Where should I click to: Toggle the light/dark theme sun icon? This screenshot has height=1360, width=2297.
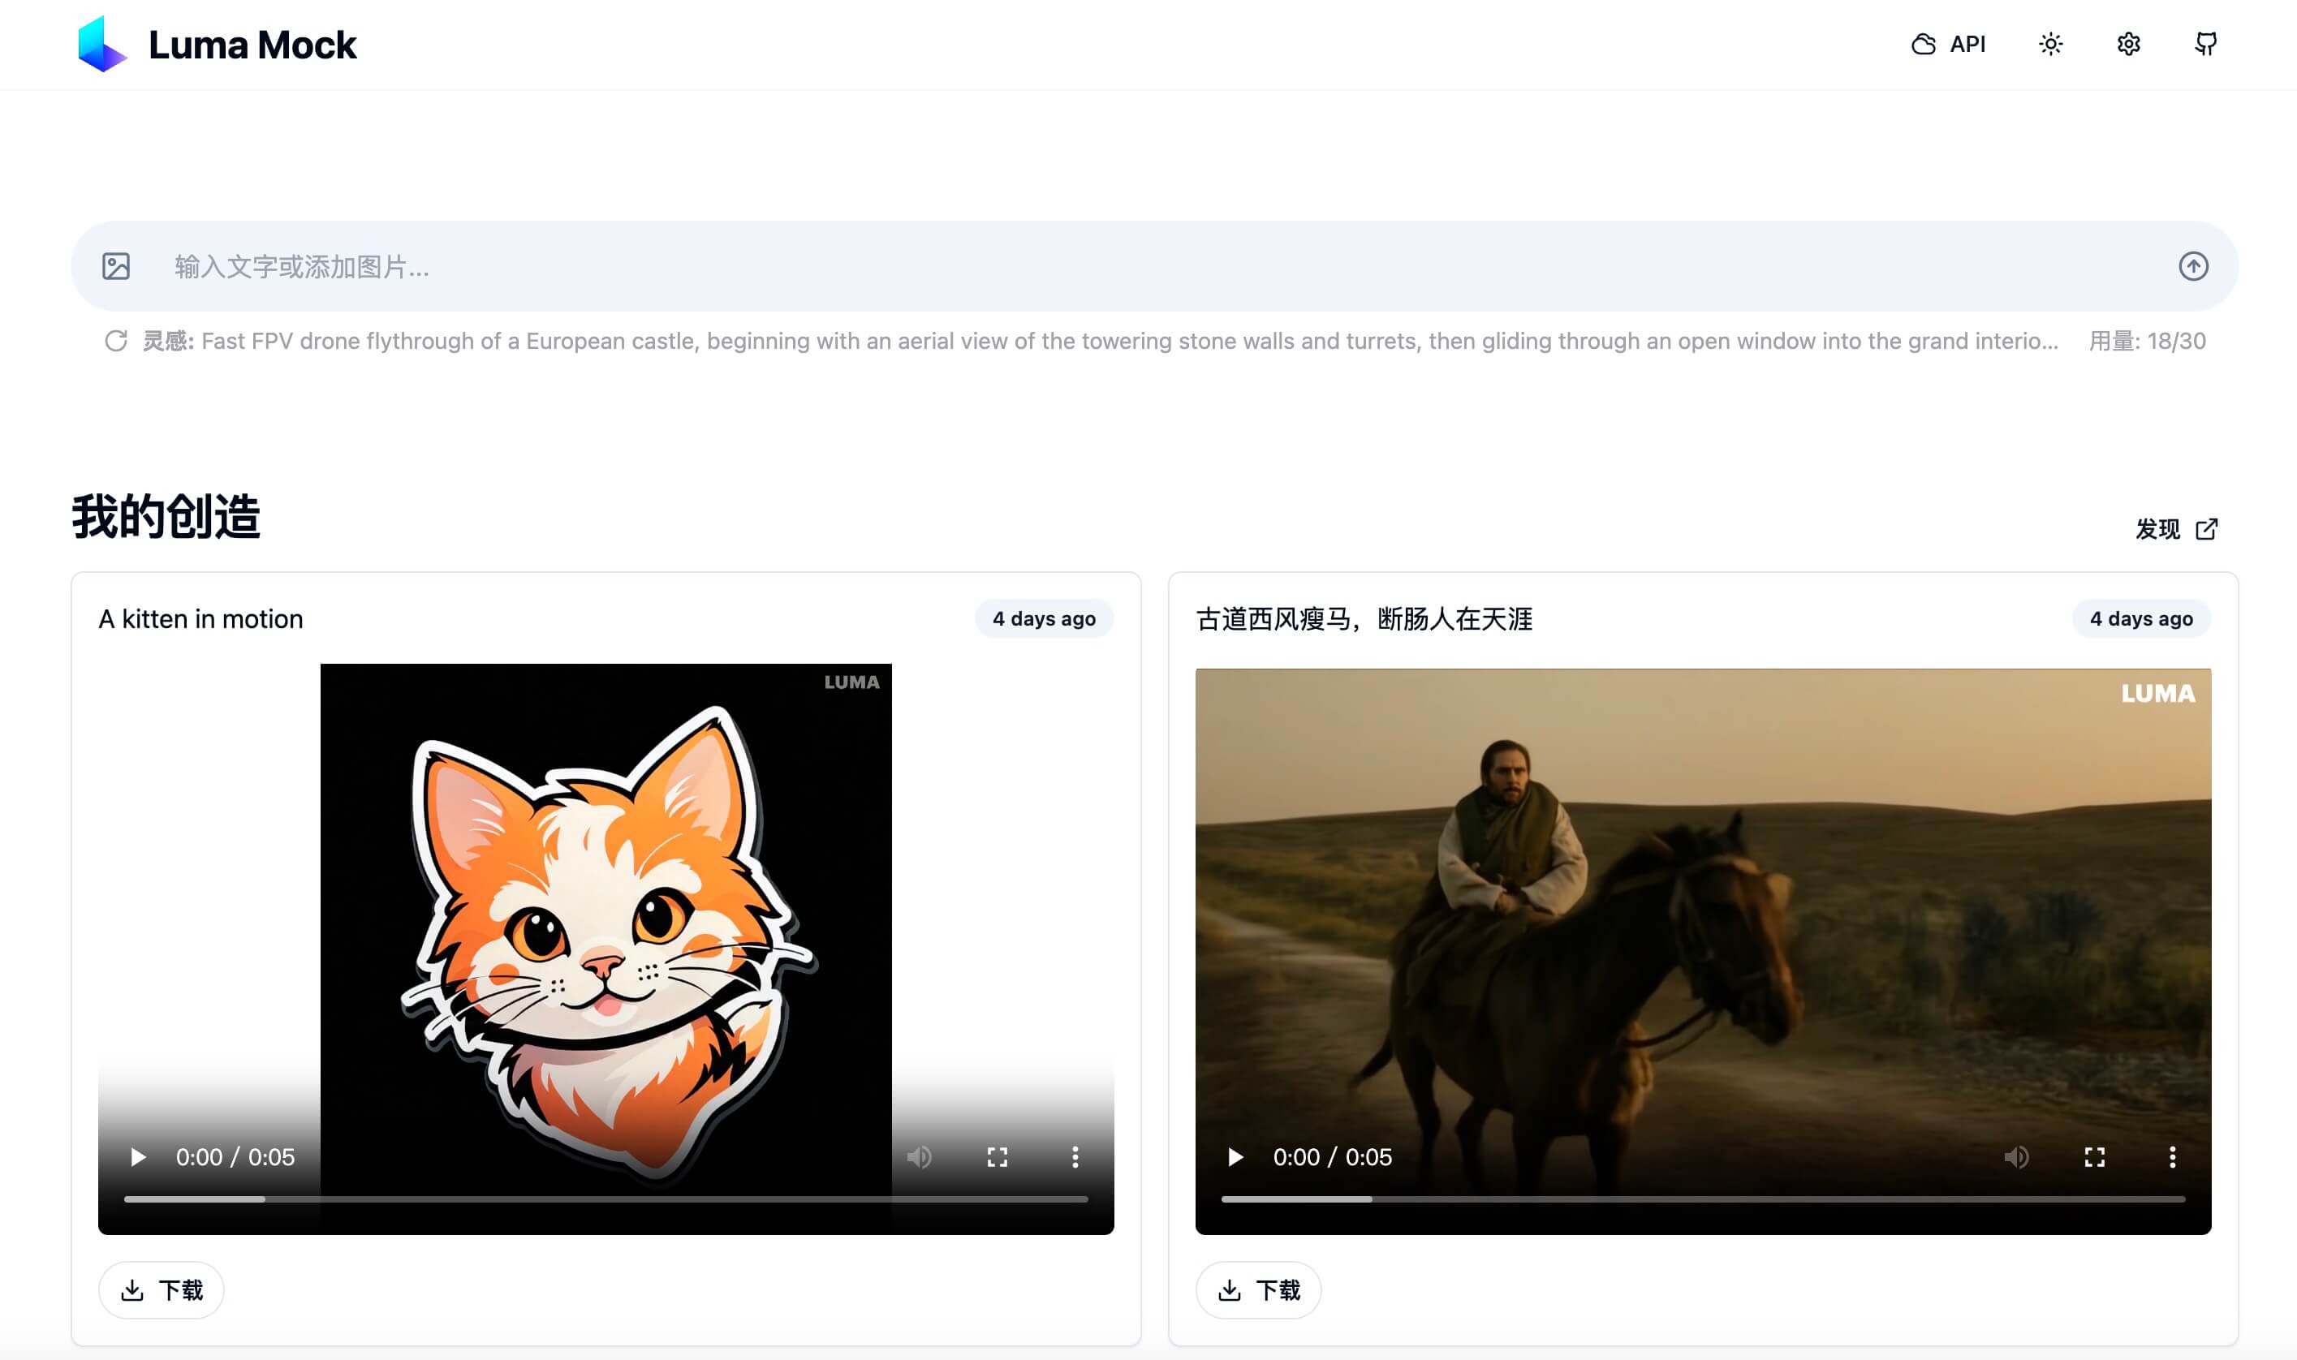(x=2050, y=44)
